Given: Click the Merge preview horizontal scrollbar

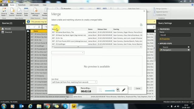Looking at the screenshot, I should 78,47.
